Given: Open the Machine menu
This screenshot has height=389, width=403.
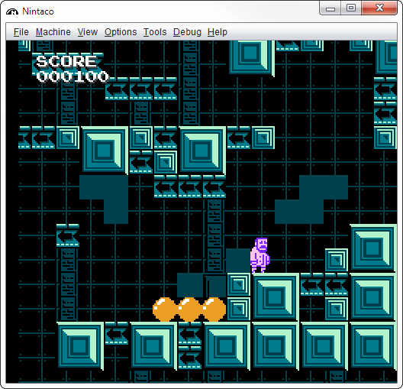Looking at the screenshot, I should [x=53, y=32].
